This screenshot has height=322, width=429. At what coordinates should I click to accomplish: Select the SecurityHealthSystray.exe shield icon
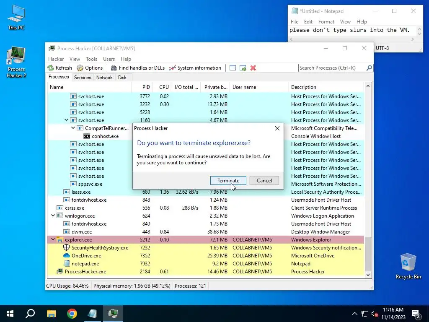67,247
